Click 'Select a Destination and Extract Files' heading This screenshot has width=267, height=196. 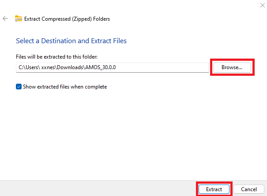click(71, 41)
